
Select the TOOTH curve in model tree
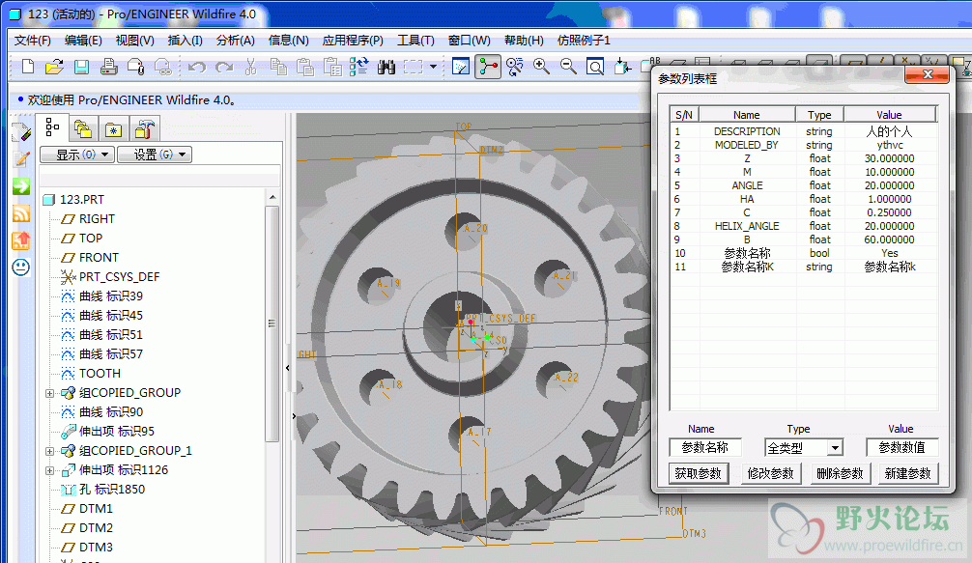pos(100,374)
